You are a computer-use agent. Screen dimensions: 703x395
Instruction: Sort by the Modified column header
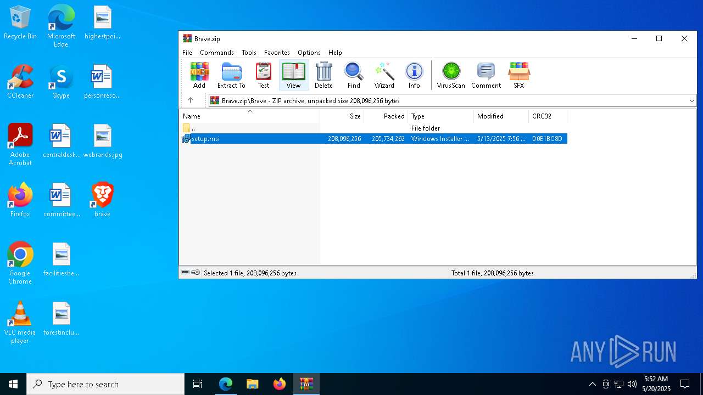click(501, 116)
